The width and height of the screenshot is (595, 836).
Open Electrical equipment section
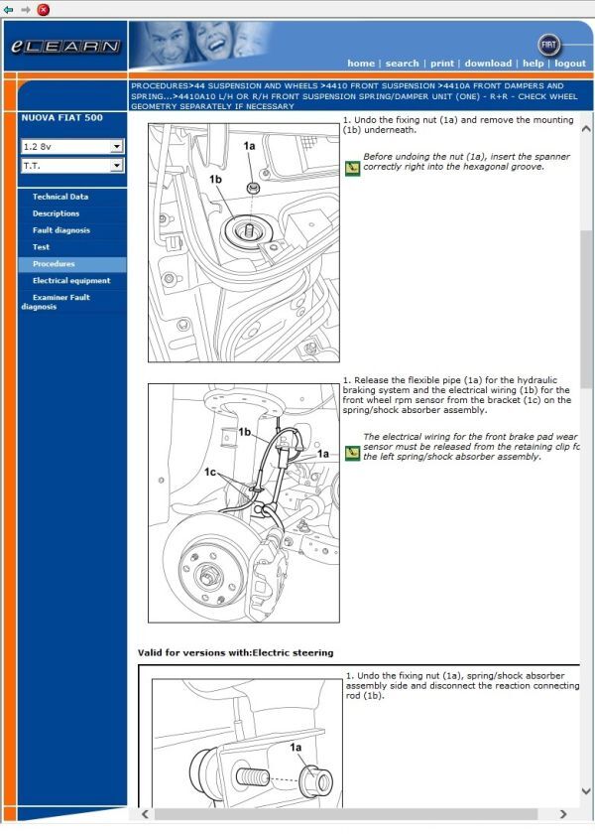[70, 280]
